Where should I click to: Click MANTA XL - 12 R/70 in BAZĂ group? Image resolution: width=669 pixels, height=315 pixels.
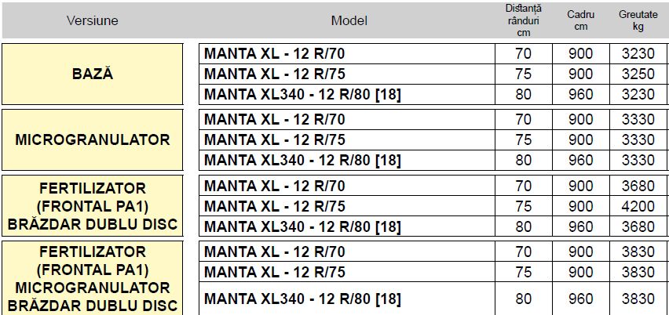click(274, 54)
